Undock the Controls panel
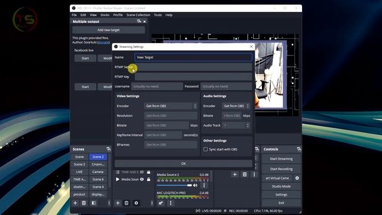This screenshot has height=215, width=382. point(298,149)
